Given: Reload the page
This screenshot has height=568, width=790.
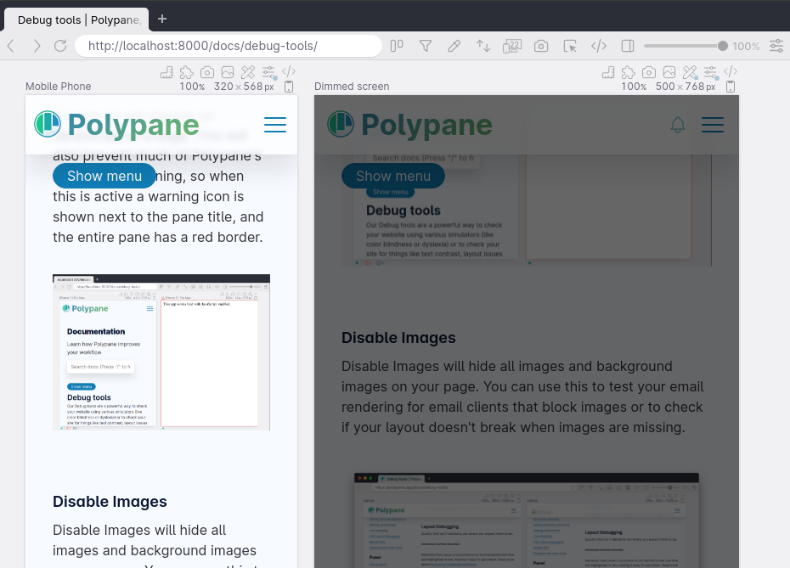Looking at the screenshot, I should [x=60, y=46].
